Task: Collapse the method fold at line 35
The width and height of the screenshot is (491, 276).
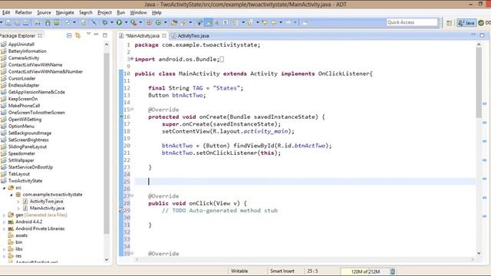Action: point(132,253)
